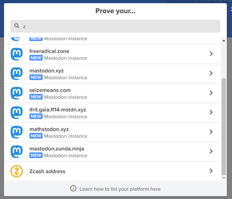Click NEW badge under seizemeans.com

coord(36,97)
